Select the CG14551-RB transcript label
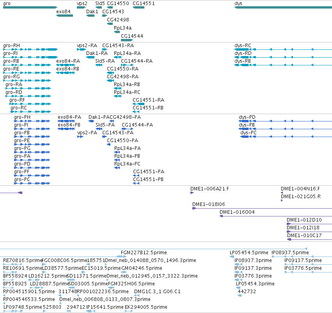Screen dimensions: 332x313 tap(148, 108)
